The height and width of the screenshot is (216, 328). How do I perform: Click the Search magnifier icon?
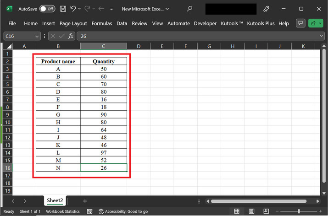tap(189, 9)
